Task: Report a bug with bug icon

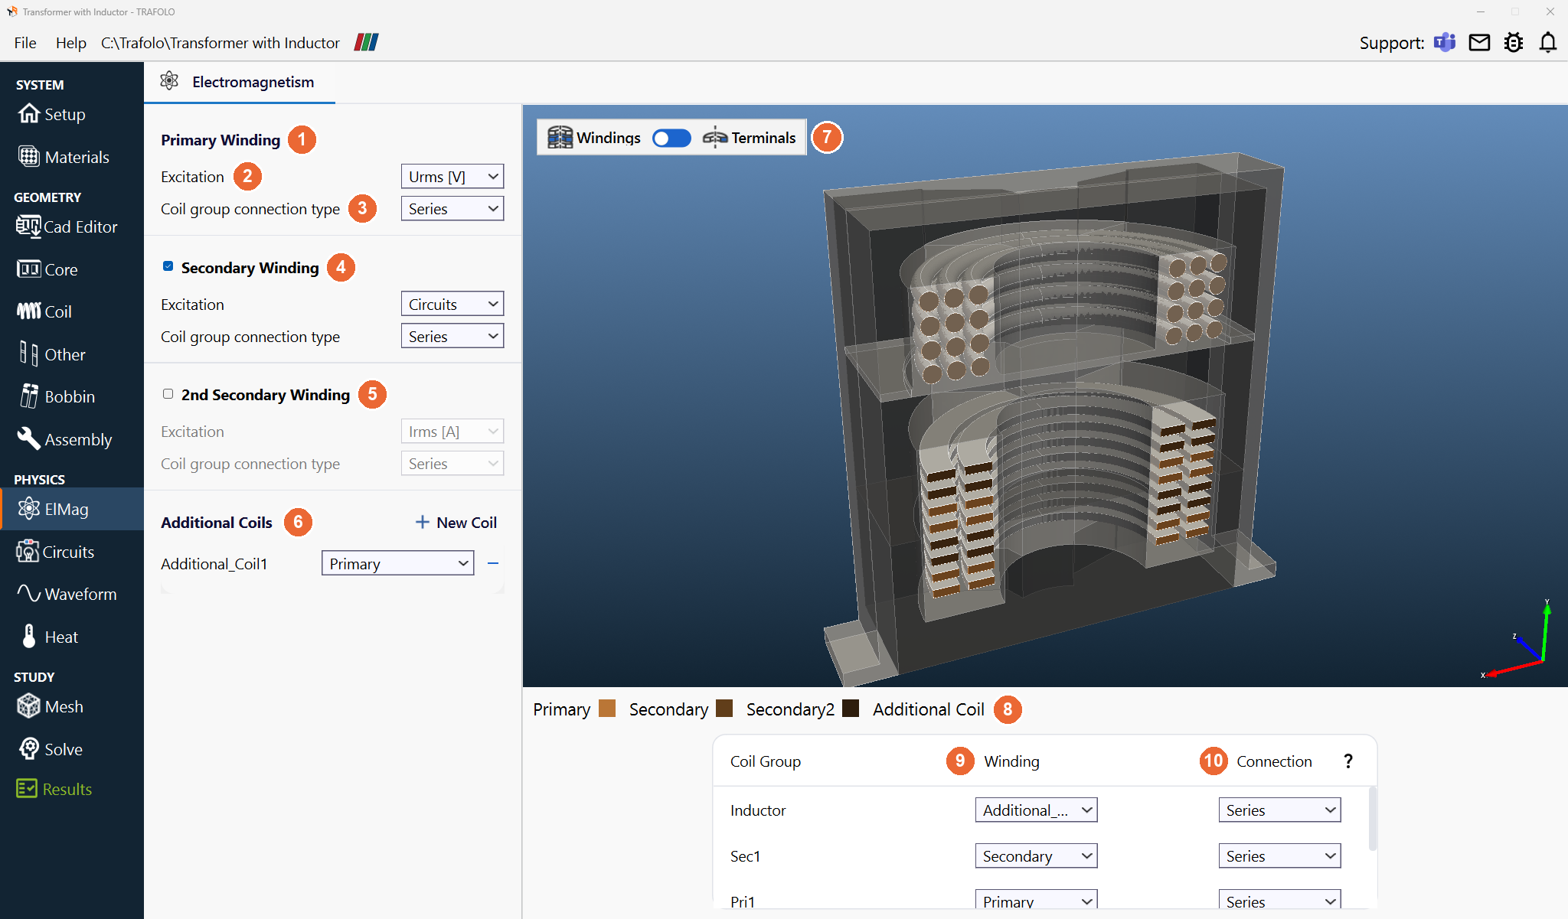Action: click(1514, 43)
